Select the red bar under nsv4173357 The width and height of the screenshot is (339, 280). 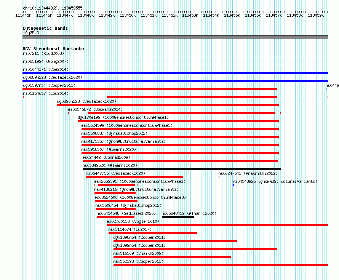(180, 145)
